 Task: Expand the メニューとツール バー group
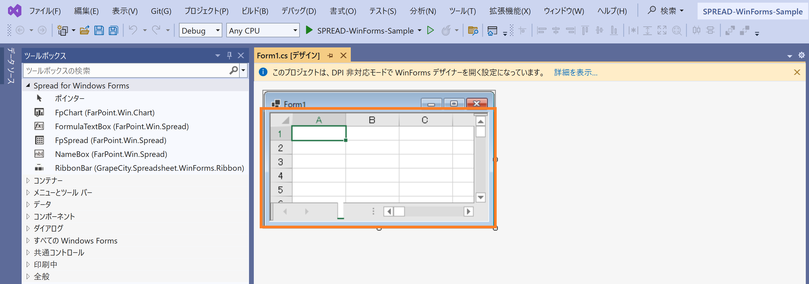[28, 192]
